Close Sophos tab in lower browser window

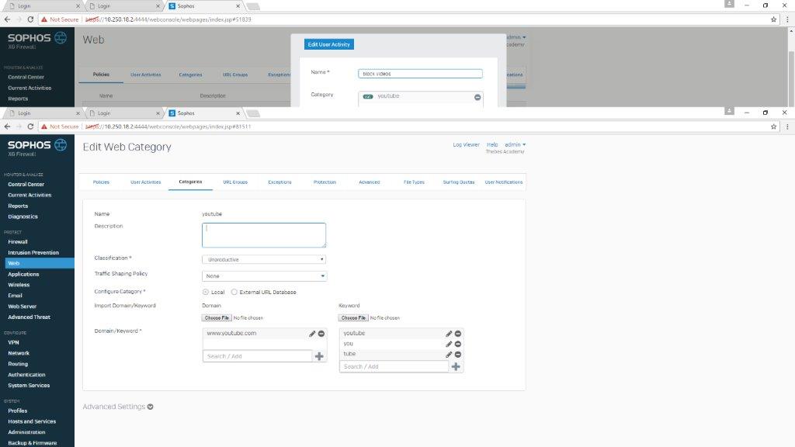point(238,113)
